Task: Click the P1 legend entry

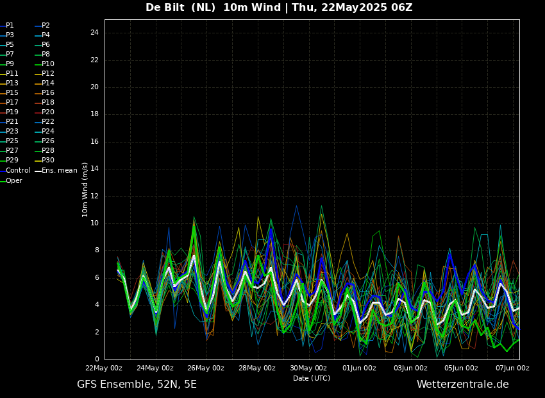Action: [10, 26]
